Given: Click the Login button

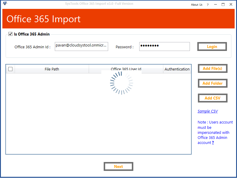Looking at the screenshot, I should (212, 46).
